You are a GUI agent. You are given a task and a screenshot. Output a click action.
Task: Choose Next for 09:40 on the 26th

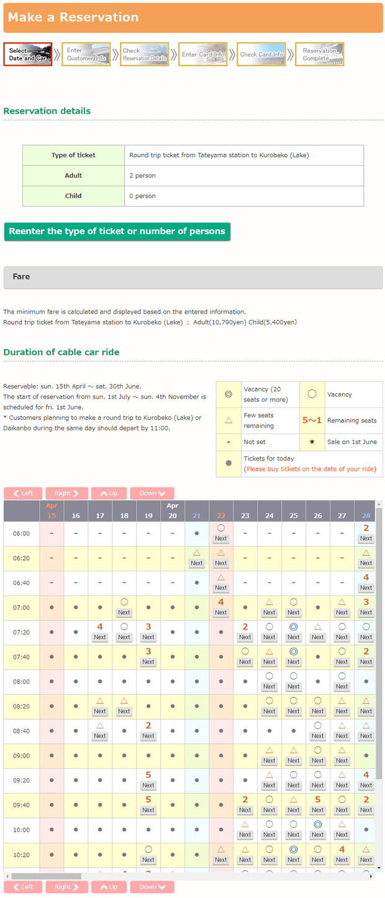coord(318,810)
